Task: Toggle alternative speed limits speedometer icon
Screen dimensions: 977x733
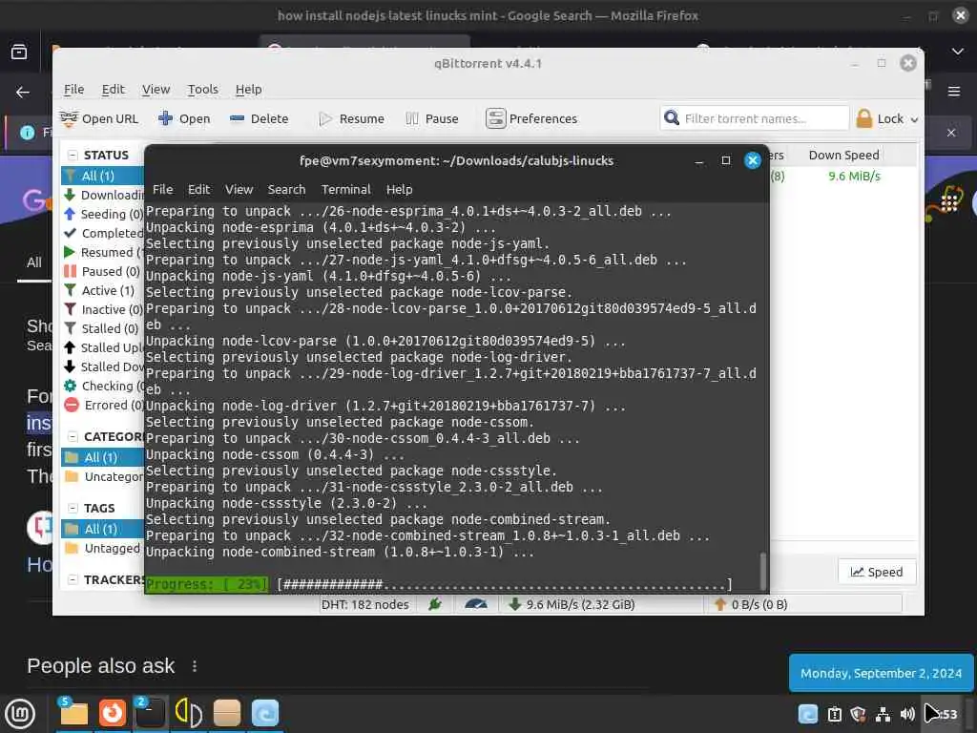Action: coord(476,604)
